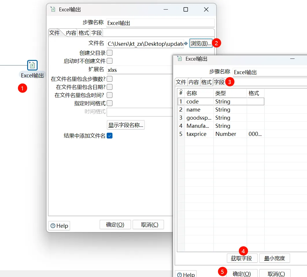Maximize the back Excel输出 dialog window

click(186, 10)
